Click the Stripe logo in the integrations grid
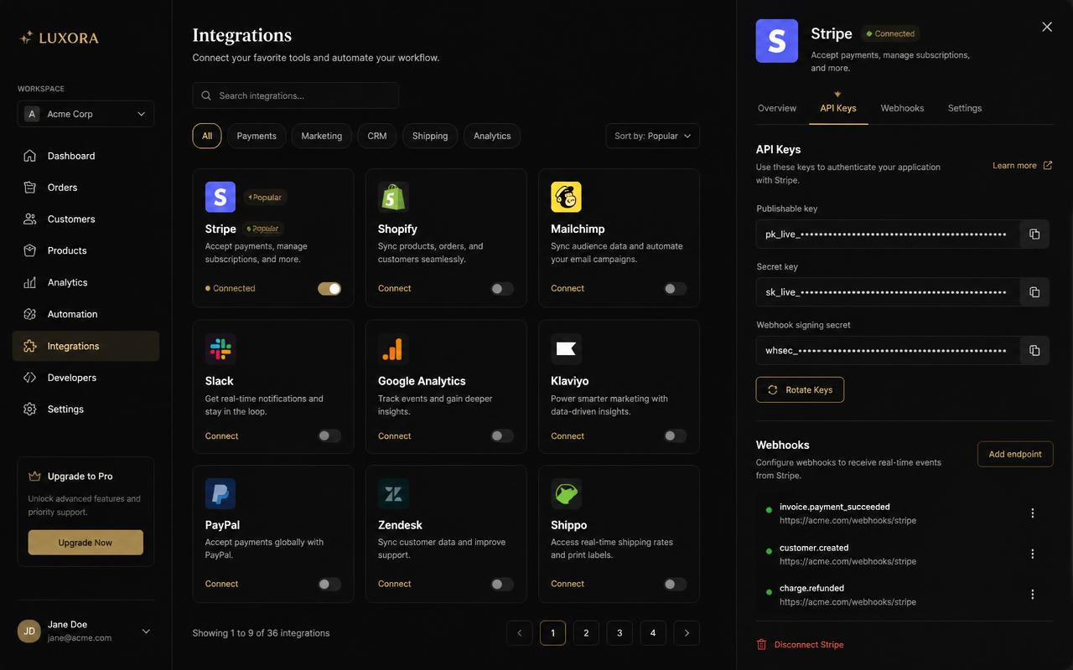Viewport: 1073px width, 670px height. pos(220,197)
